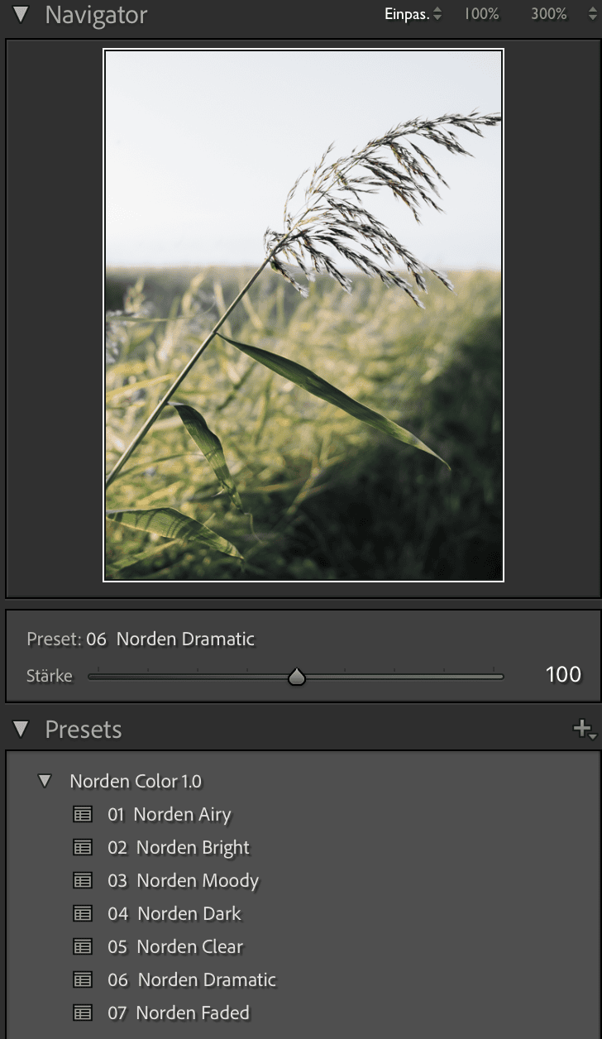Collapse the Norden Color 1.0 group
The width and height of the screenshot is (602, 1039).
[x=45, y=780]
